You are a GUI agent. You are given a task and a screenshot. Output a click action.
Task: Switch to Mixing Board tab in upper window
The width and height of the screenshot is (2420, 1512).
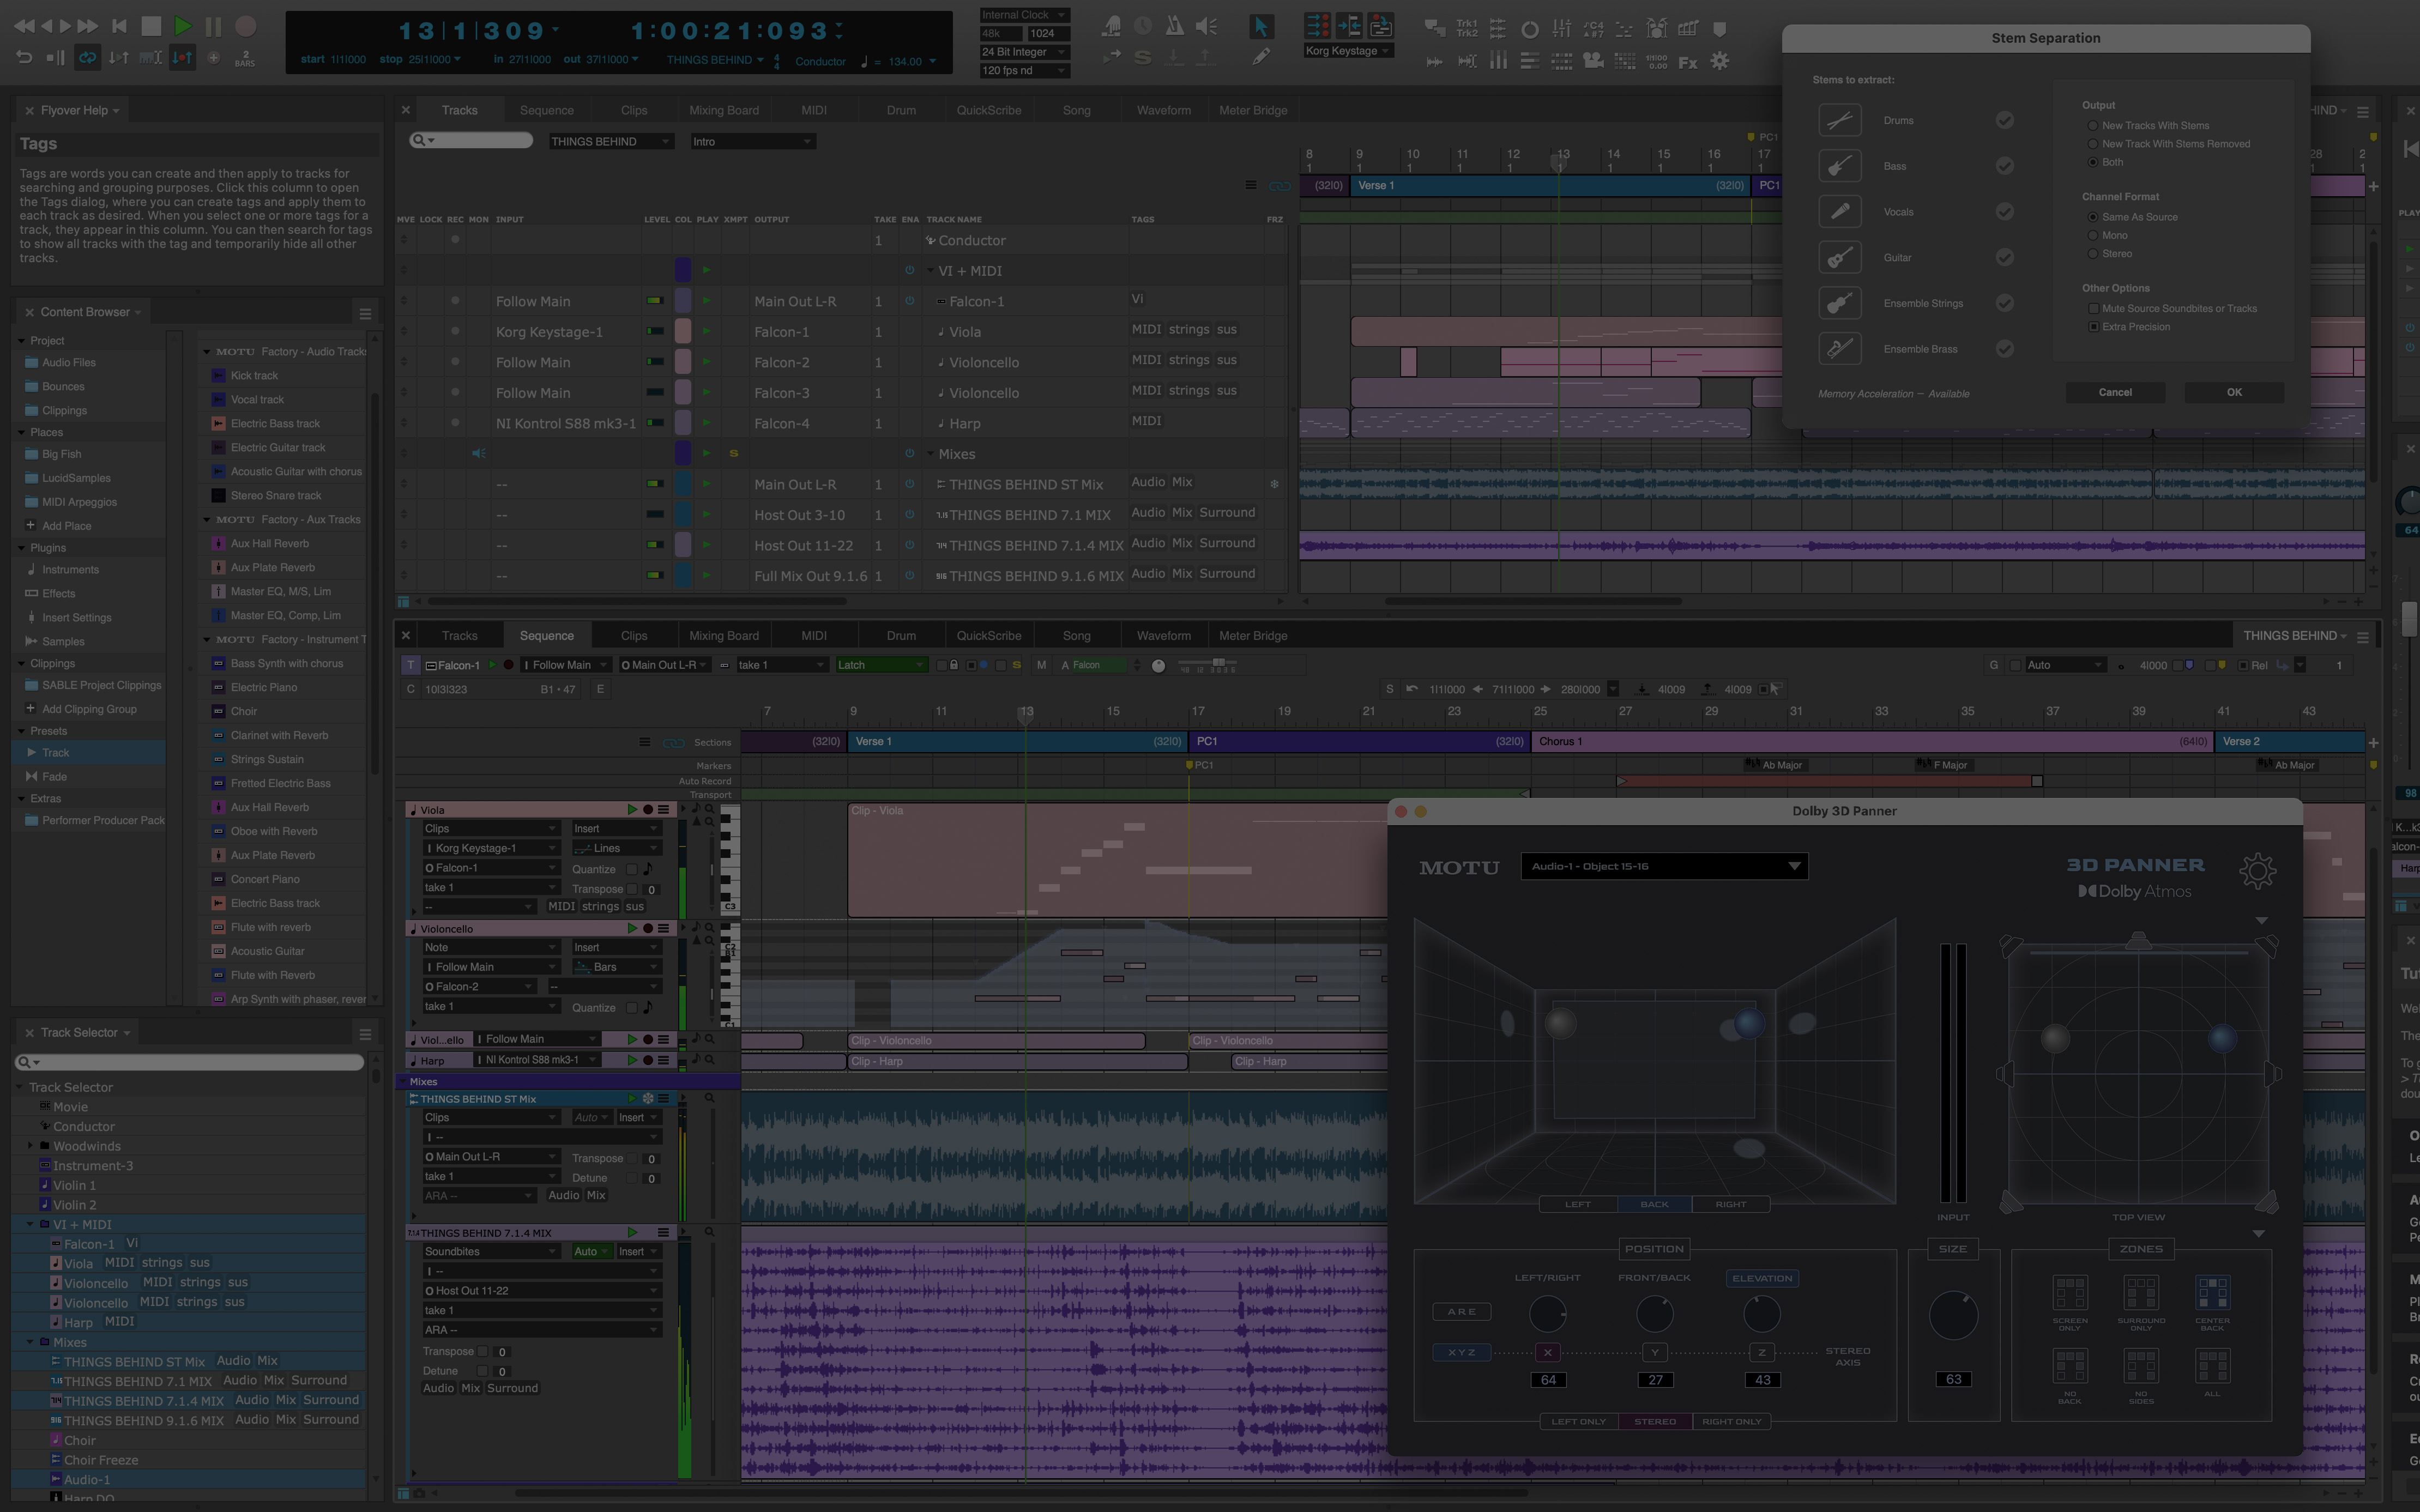click(724, 110)
